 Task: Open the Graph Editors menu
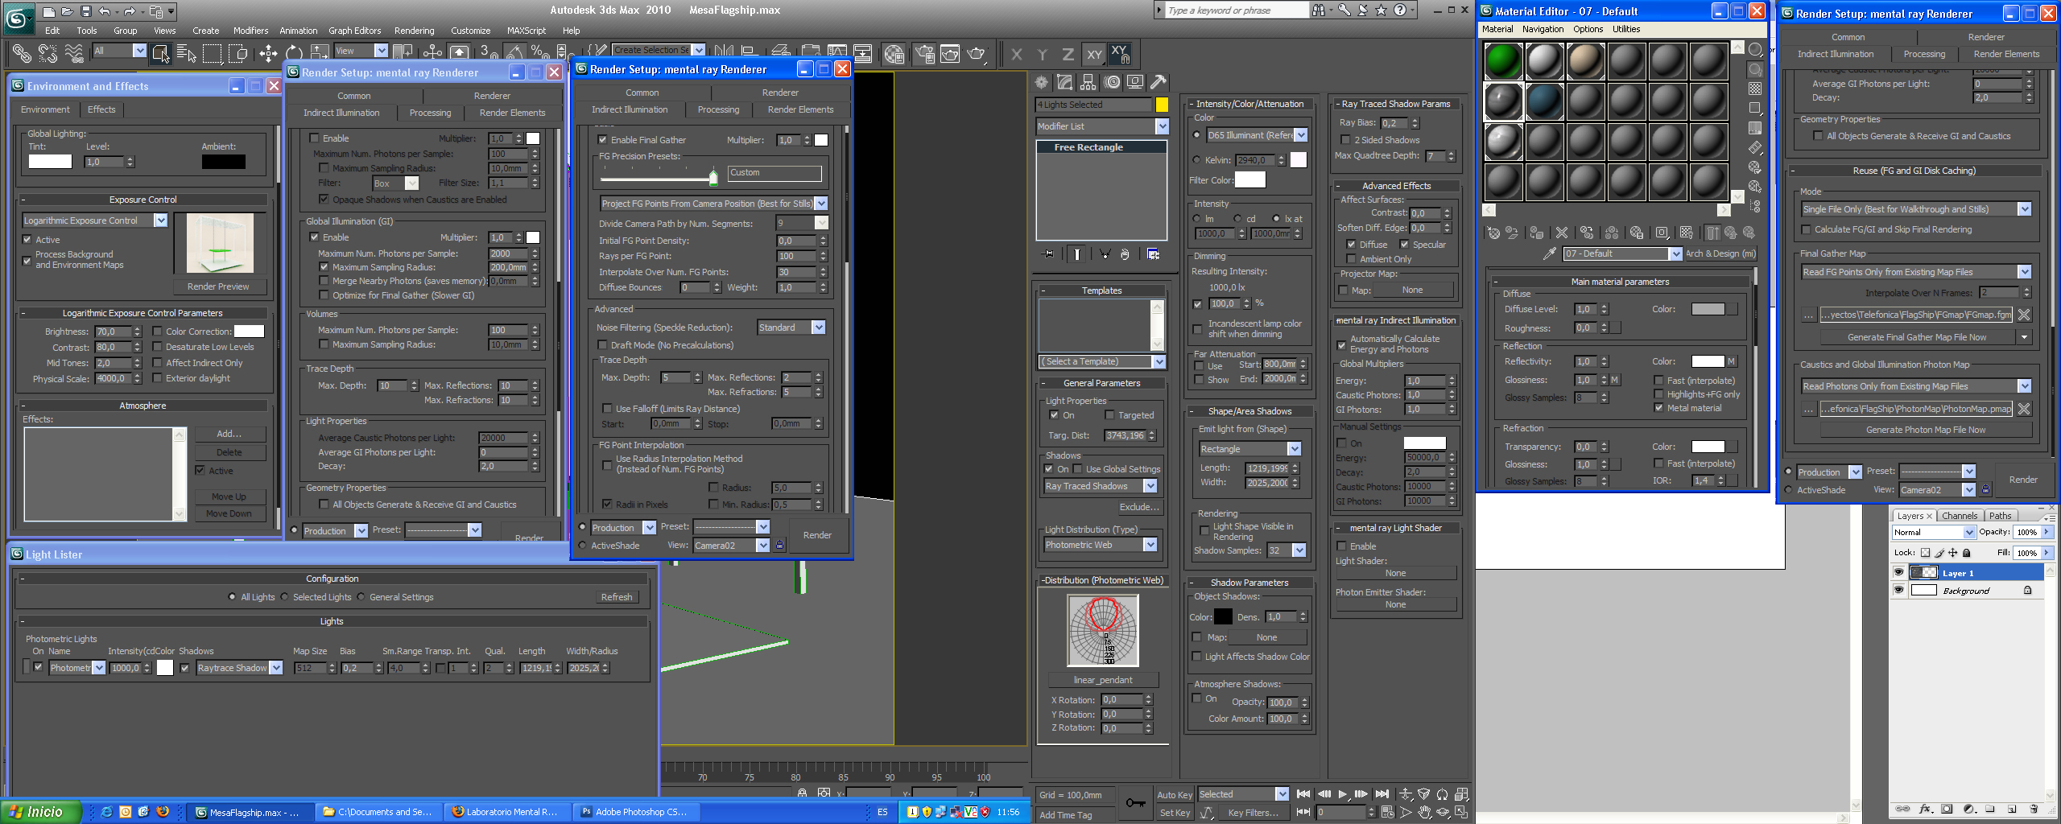(354, 31)
